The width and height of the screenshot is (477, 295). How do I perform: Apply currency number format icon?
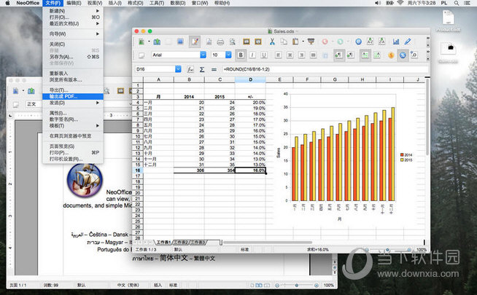pyautogui.click(x=391, y=55)
